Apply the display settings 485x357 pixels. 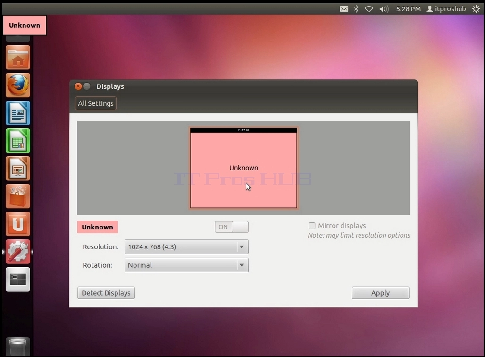click(380, 293)
